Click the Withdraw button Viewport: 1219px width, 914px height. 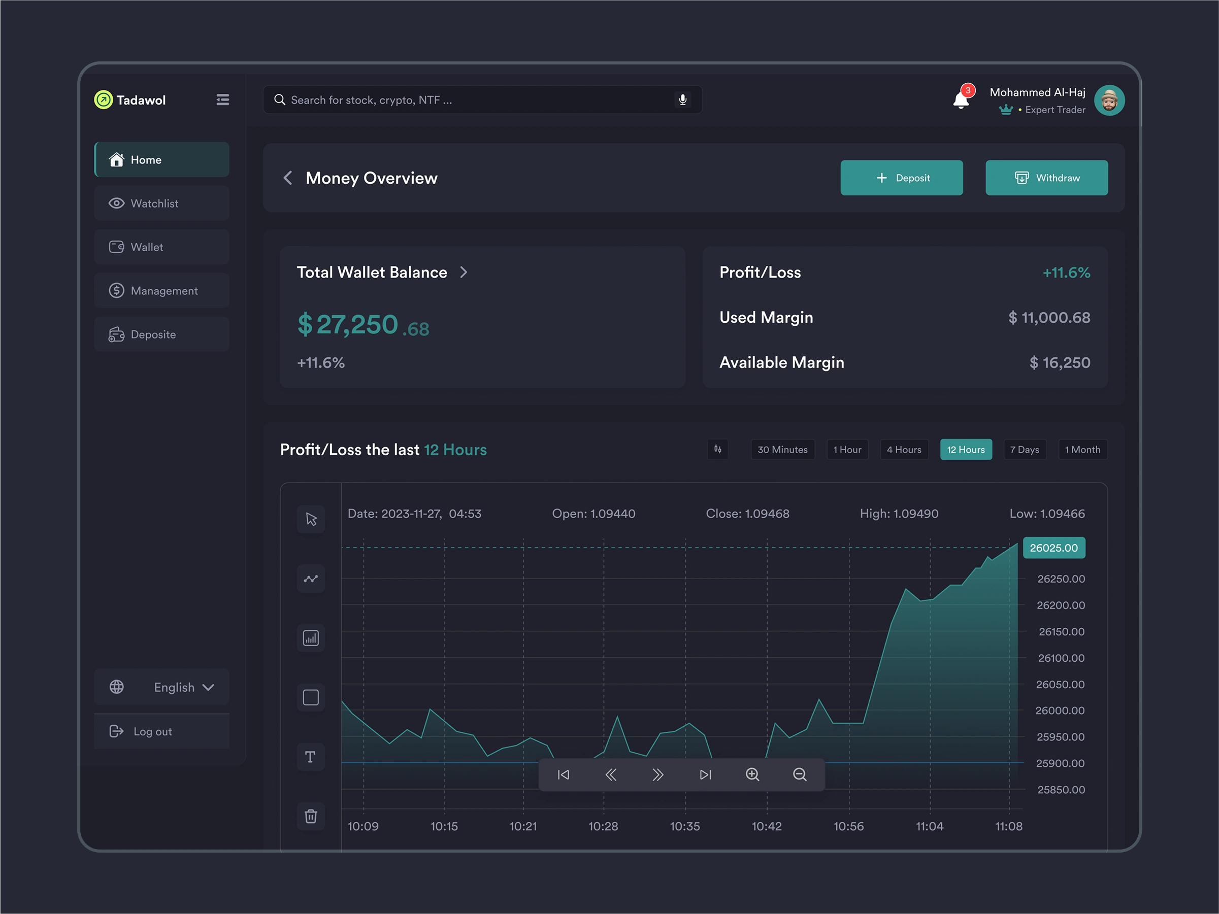pyautogui.click(x=1046, y=178)
